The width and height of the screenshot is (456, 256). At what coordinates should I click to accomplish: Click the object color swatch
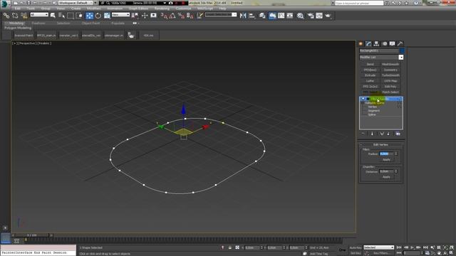click(402, 50)
